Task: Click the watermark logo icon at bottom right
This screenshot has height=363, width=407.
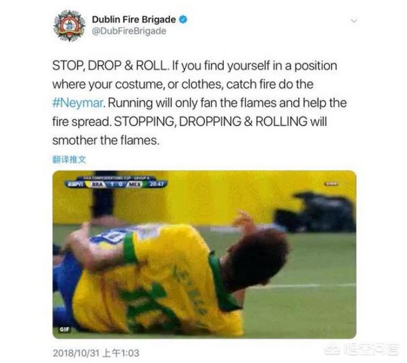Action: pos(333,350)
